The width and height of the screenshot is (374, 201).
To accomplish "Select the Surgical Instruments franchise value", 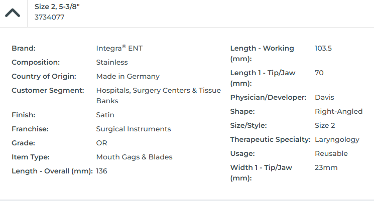I will click(133, 129).
